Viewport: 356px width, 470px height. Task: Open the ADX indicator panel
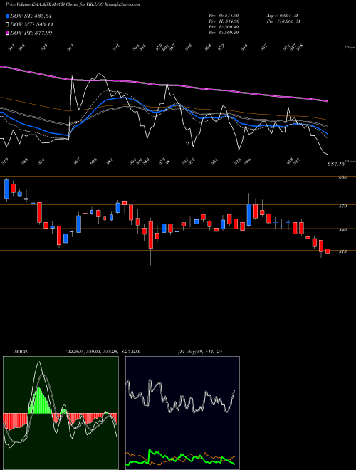click(182, 413)
